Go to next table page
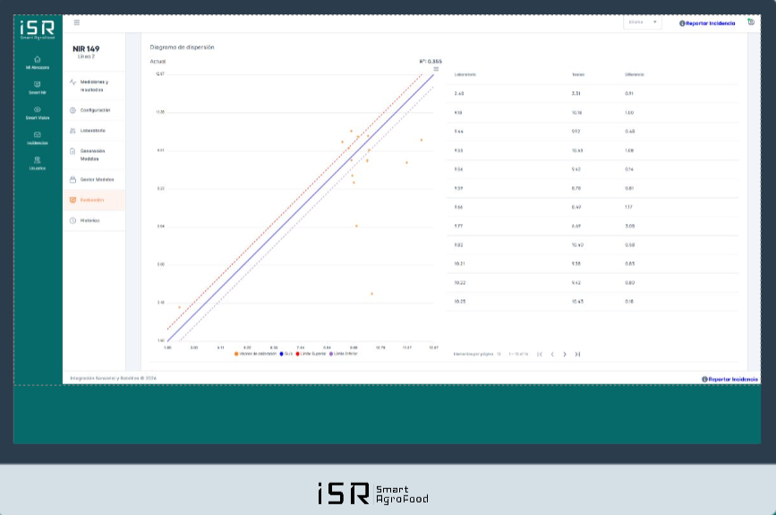Screen dimensions: 776x515 tap(565, 354)
